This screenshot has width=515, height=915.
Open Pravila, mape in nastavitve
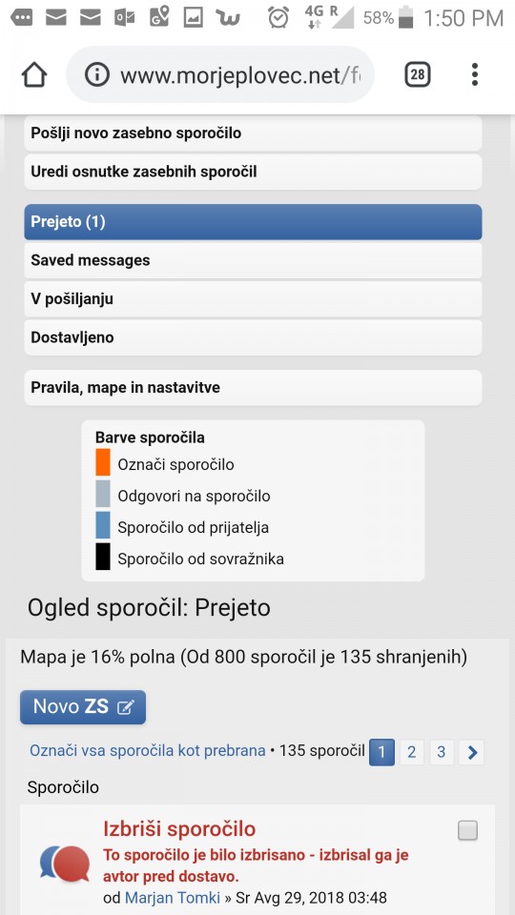(253, 388)
